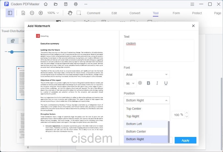Switch to the Form tab
The width and height of the screenshot is (223, 152).
(176, 13)
